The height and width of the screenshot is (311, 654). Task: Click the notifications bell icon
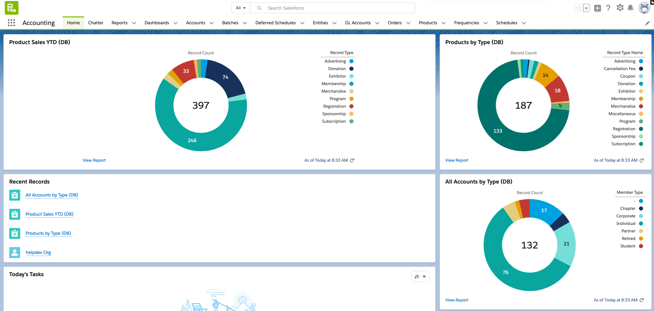(x=630, y=8)
